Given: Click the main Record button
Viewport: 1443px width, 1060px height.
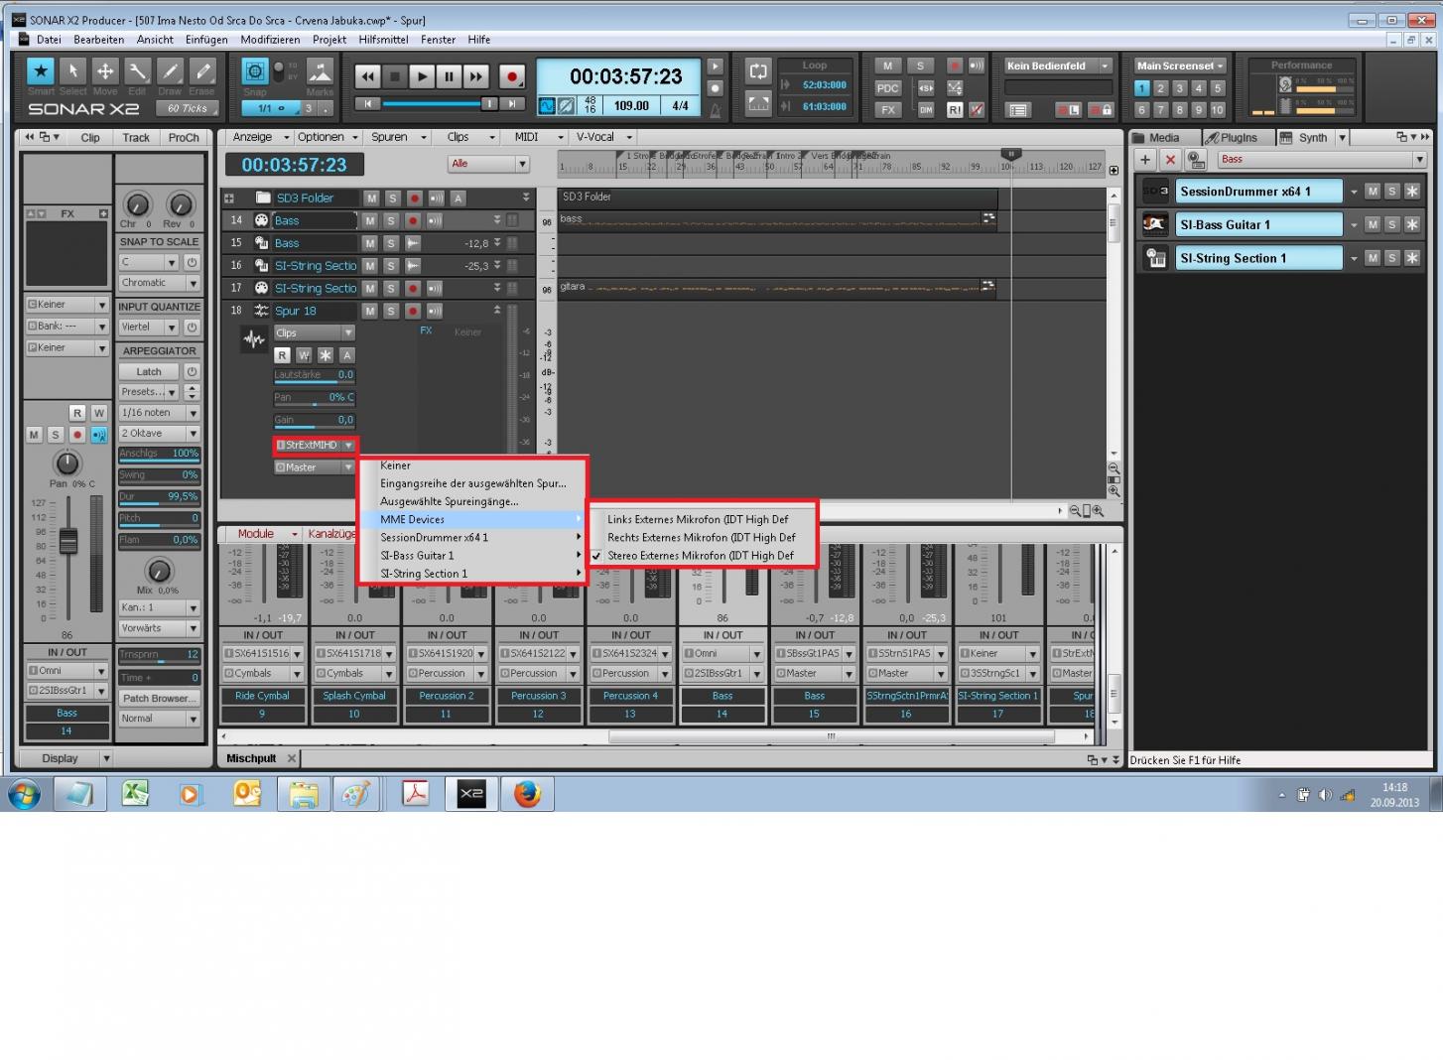Looking at the screenshot, I should click(512, 76).
